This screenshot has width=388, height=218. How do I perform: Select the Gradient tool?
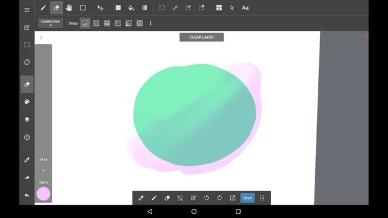click(144, 8)
